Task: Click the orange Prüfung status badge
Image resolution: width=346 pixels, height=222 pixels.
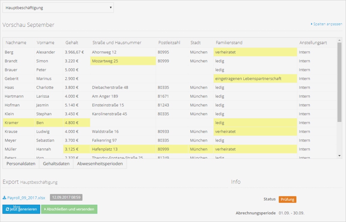Action: 287,199
